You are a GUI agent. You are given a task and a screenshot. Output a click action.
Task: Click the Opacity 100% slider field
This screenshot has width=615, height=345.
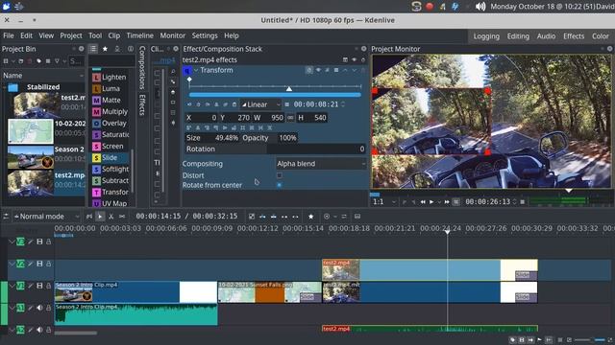coord(269,138)
